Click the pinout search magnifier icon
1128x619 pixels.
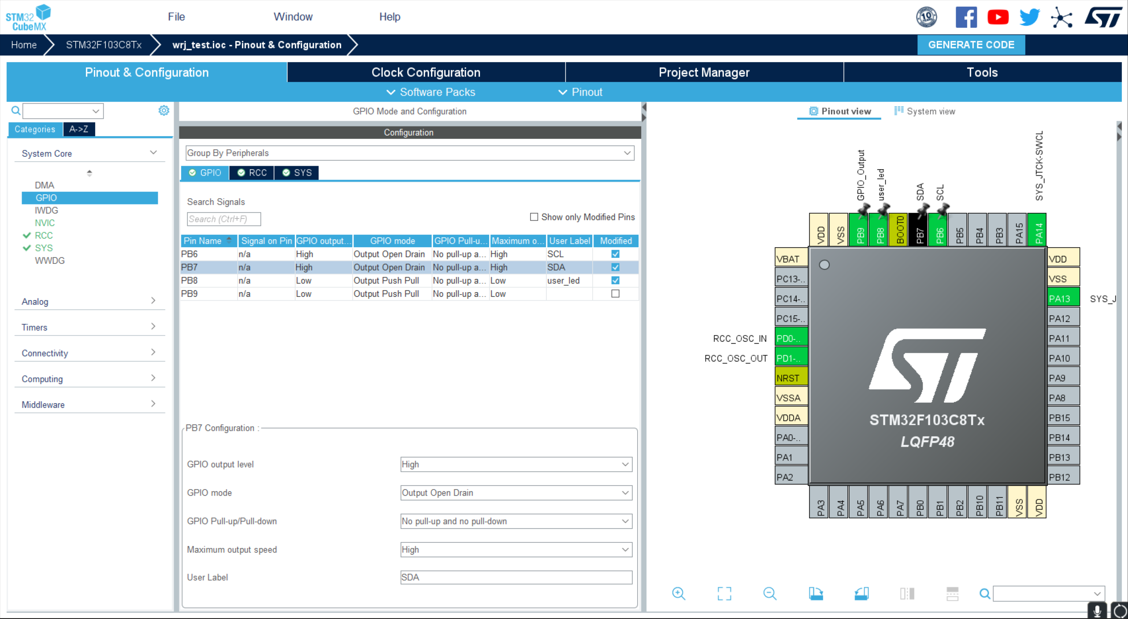[x=985, y=594]
